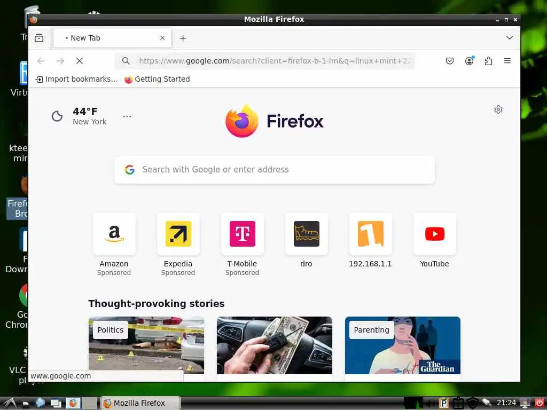Image resolution: width=547 pixels, height=410 pixels.
Task: Click the URL address bar text
Action: click(x=275, y=61)
